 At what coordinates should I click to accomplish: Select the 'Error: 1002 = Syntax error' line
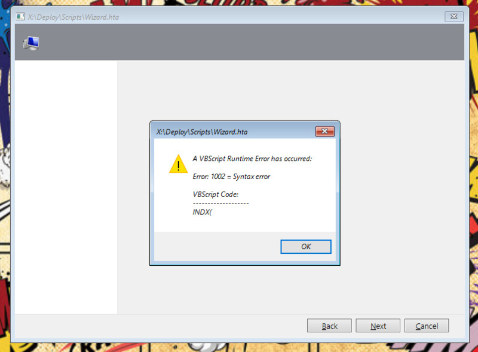[x=231, y=177]
